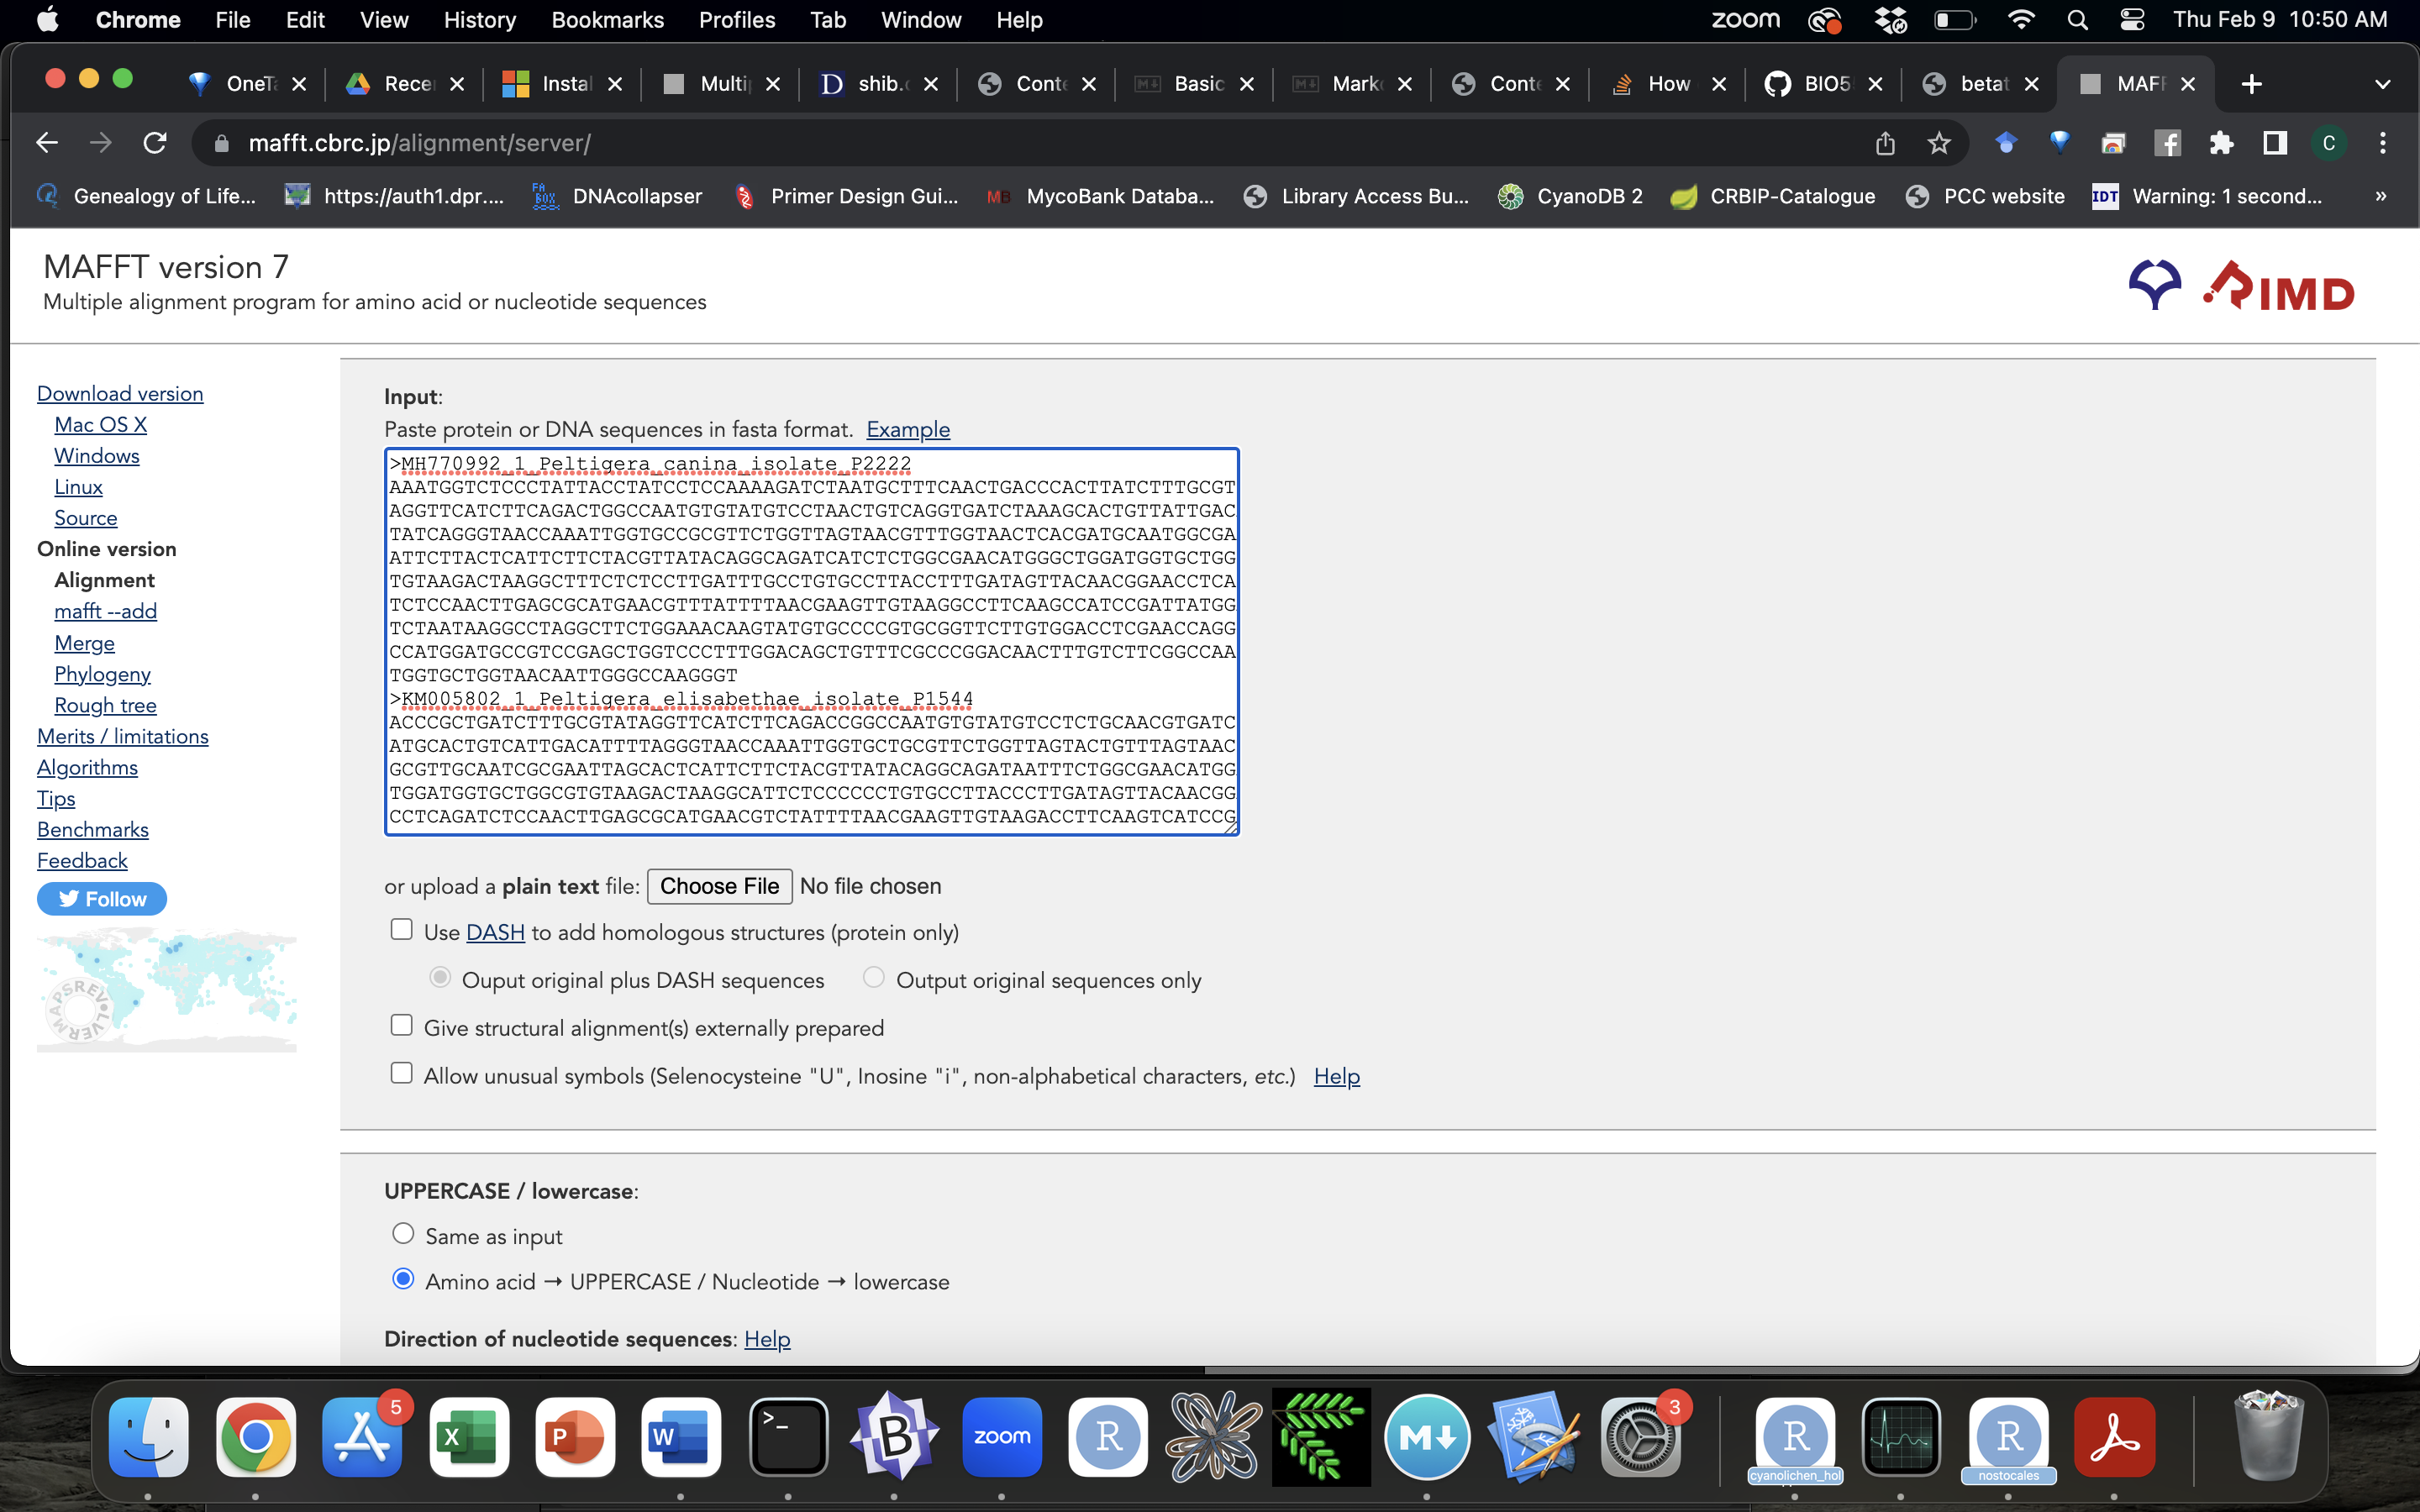Select the Same as input radio button
This screenshot has width=2420, height=1512.
403,1234
